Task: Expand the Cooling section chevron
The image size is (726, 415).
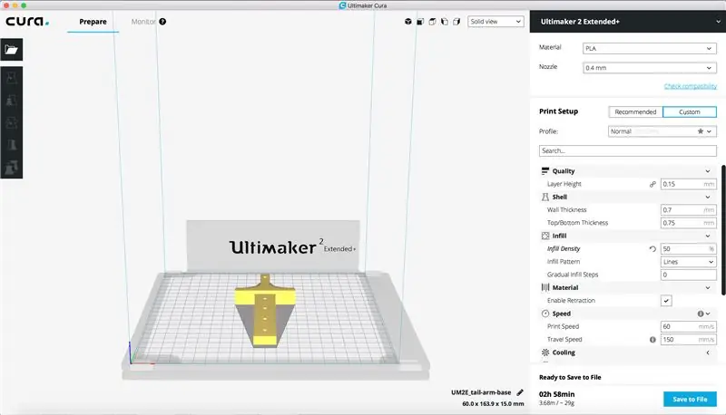Action: (x=708, y=352)
